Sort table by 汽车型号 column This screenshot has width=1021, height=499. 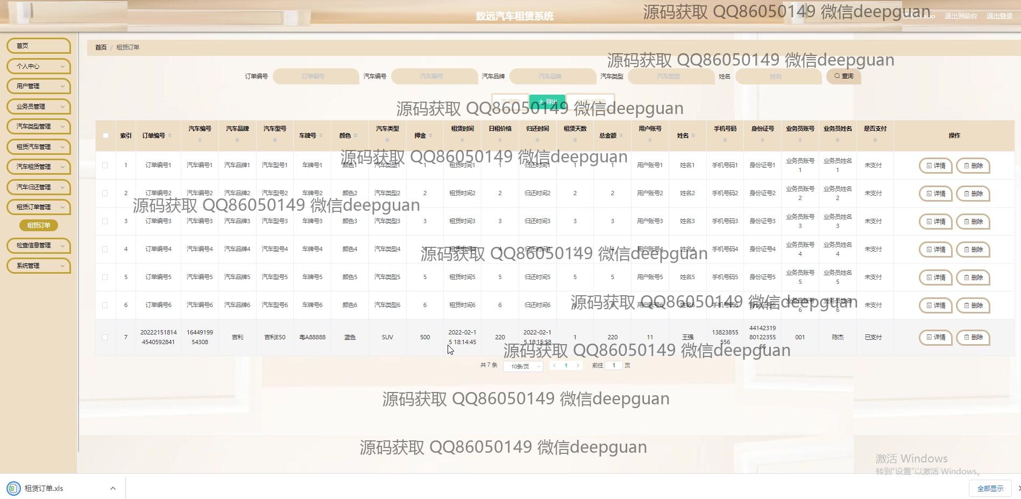(x=275, y=140)
